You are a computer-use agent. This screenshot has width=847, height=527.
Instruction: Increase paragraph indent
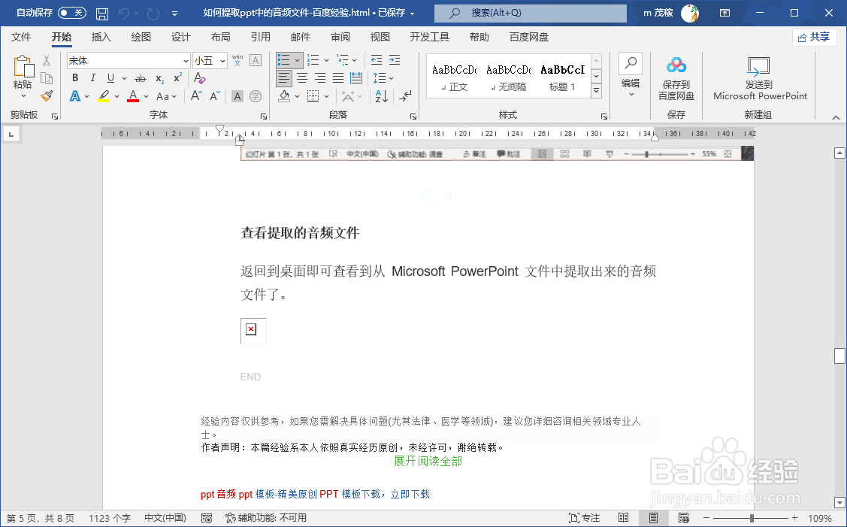tap(395, 60)
